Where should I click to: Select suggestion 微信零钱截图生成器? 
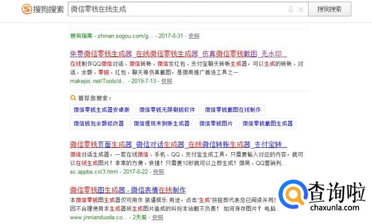tap(267, 123)
